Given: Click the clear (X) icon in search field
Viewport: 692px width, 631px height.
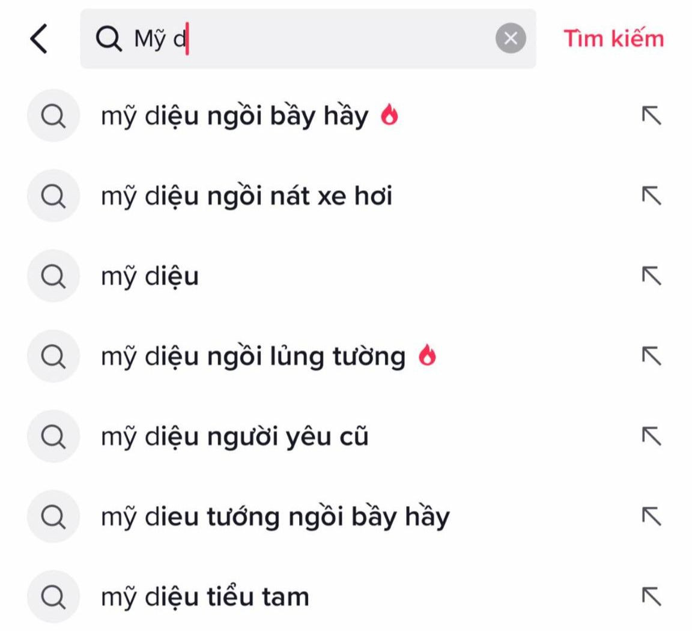Looking at the screenshot, I should tap(511, 39).
